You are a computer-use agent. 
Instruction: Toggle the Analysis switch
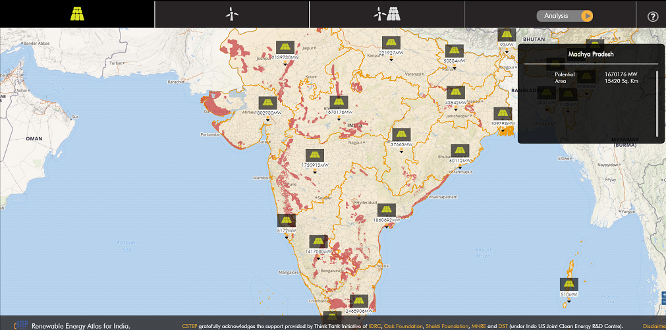click(x=565, y=16)
